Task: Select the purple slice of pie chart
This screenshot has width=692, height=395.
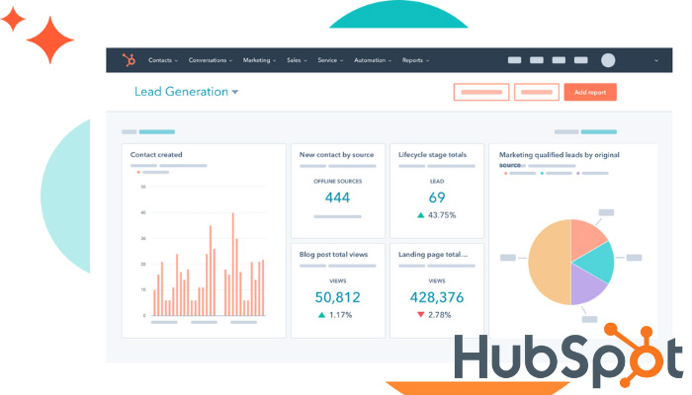Action: pyautogui.click(x=585, y=286)
